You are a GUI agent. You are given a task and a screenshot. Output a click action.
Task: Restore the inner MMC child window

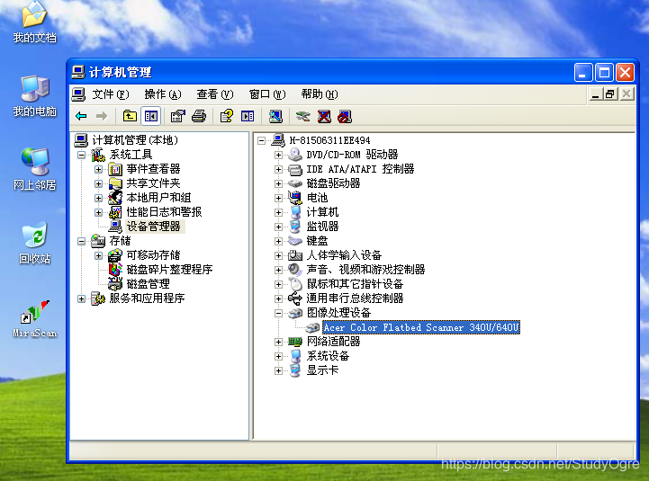click(x=610, y=94)
